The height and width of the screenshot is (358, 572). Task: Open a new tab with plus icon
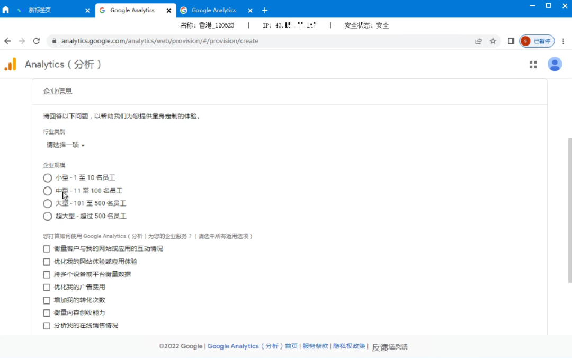click(x=265, y=10)
